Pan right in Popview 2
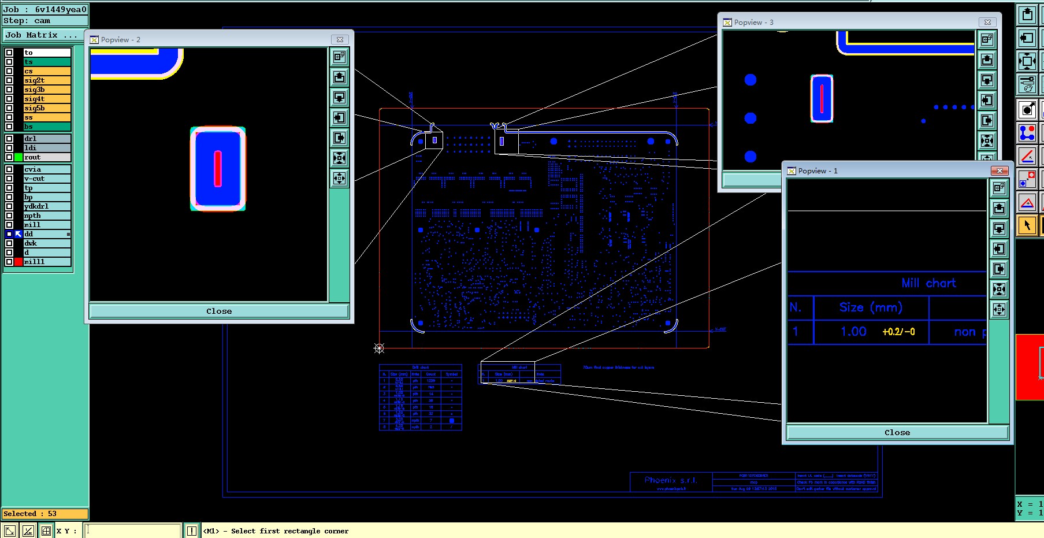This screenshot has width=1044, height=538. pos(340,138)
